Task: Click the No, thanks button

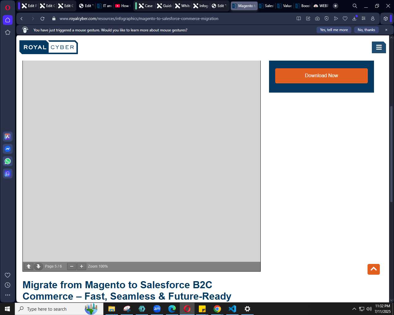Action: [x=366, y=30]
